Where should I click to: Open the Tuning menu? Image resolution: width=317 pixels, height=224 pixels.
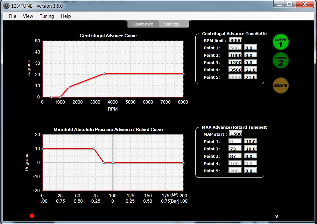(x=47, y=16)
